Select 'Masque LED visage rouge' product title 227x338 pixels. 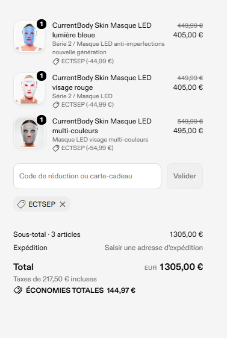pyautogui.click(x=102, y=83)
